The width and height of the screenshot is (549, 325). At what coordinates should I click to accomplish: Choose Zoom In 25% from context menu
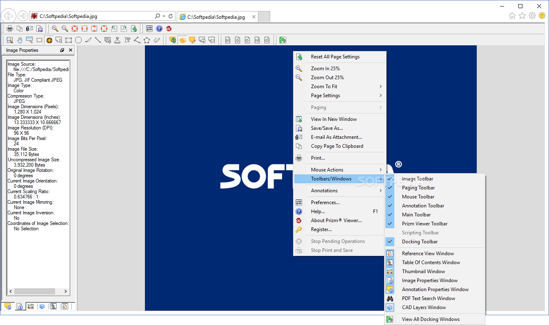(x=340, y=69)
